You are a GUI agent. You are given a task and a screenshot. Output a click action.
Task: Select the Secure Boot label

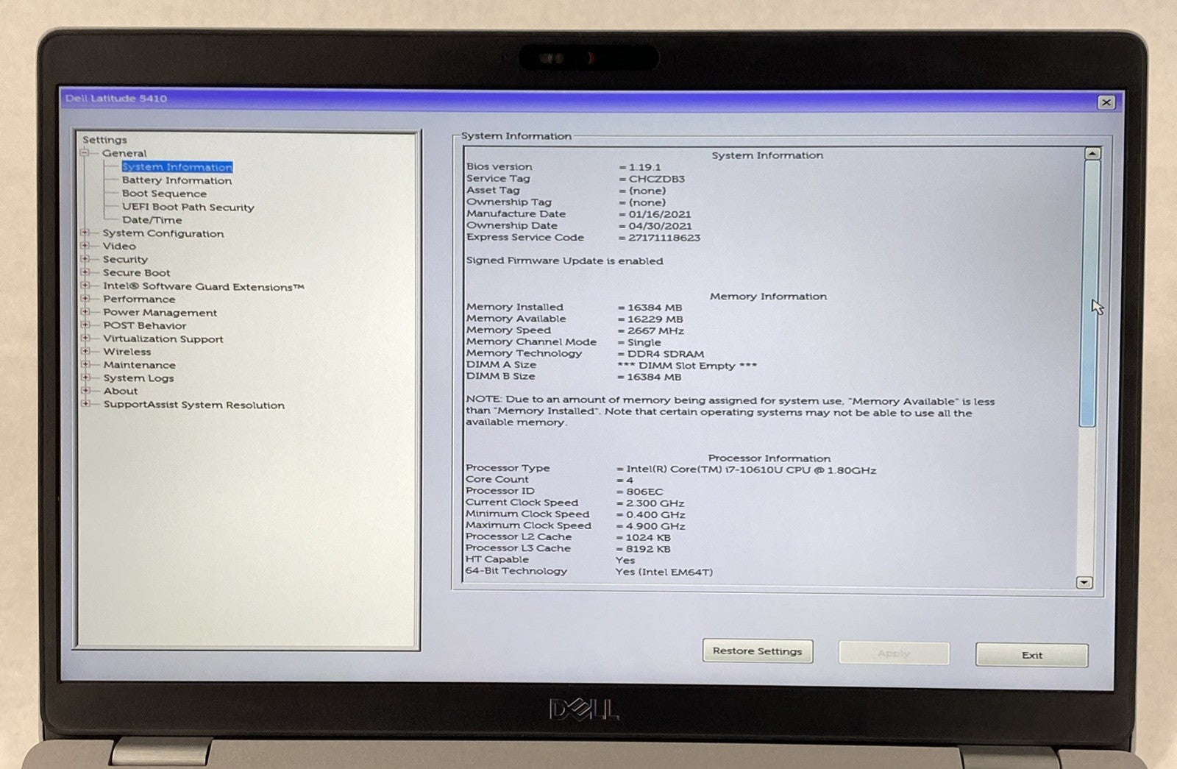tap(136, 272)
